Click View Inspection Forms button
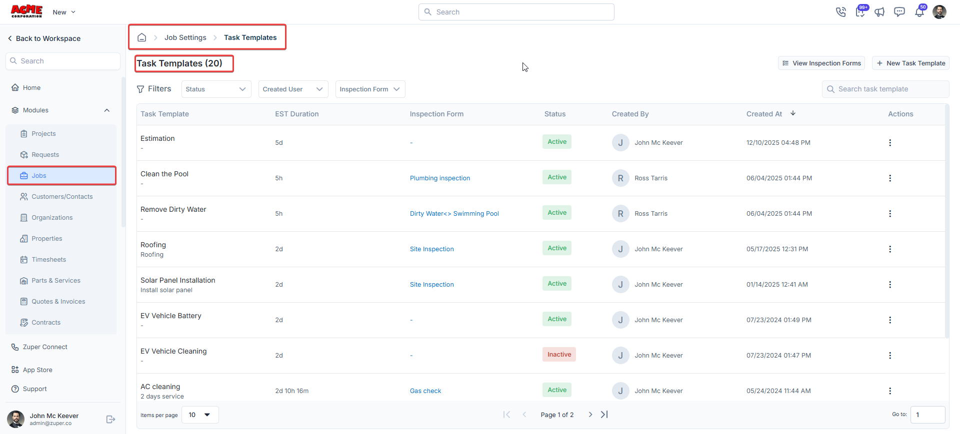 [821, 63]
